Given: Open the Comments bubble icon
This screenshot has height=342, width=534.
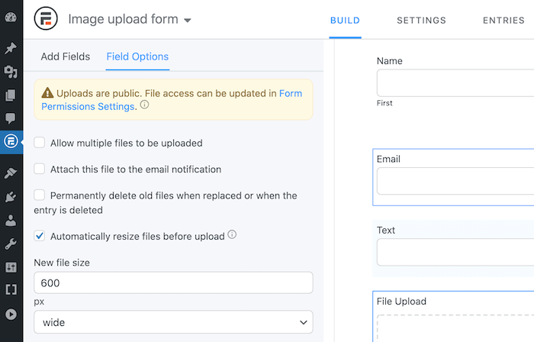Looking at the screenshot, I should 11,118.
